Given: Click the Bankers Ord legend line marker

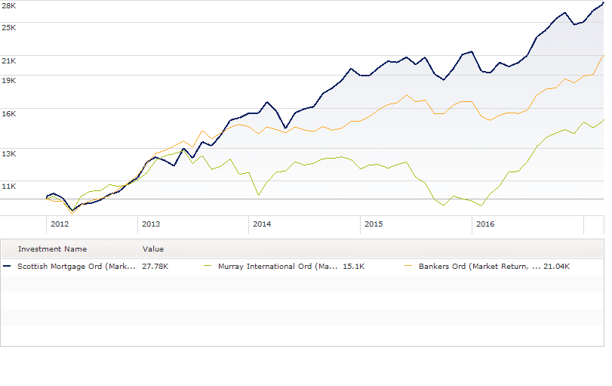Looking at the screenshot, I should [x=408, y=266].
